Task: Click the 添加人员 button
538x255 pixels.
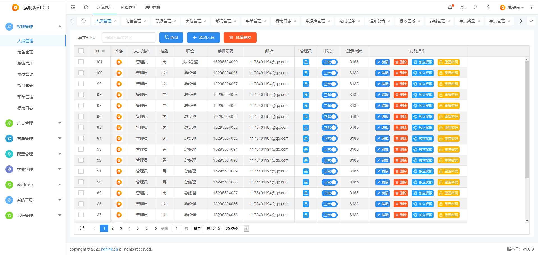Action: click(x=204, y=38)
